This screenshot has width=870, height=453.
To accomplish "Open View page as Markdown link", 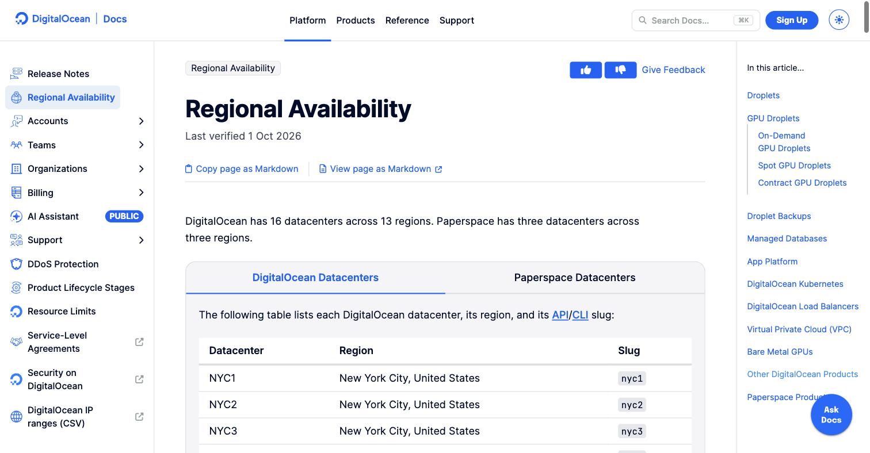I will pyautogui.click(x=381, y=169).
